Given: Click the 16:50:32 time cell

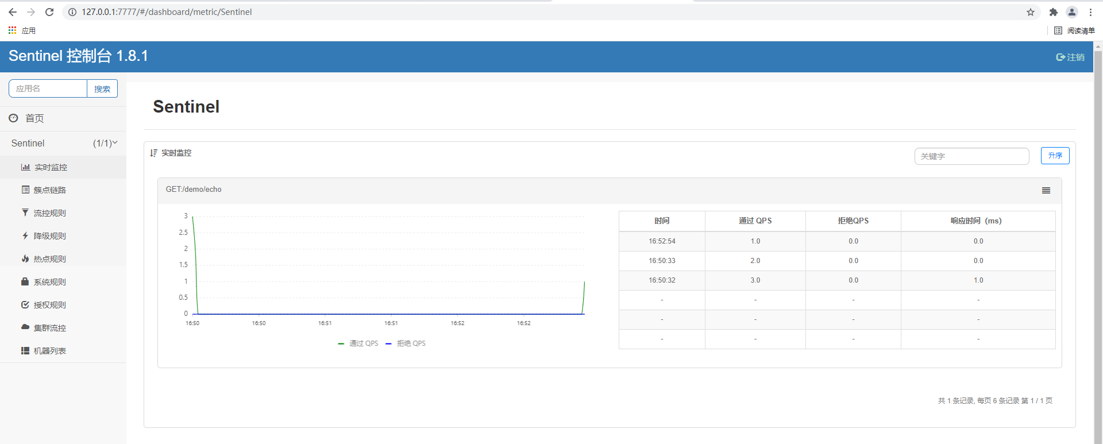Looking at the screenshot, I should (662, 280).
